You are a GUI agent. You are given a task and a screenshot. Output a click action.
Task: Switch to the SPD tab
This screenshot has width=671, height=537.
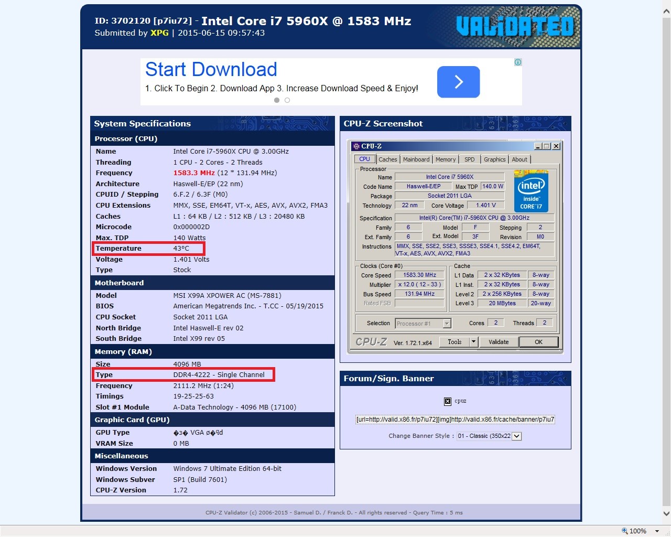click(470, 159)
